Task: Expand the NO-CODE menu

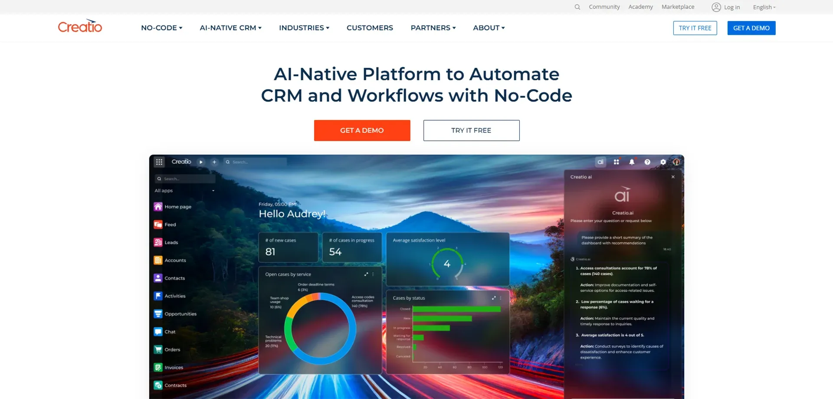Action: [x=161, y=28]
